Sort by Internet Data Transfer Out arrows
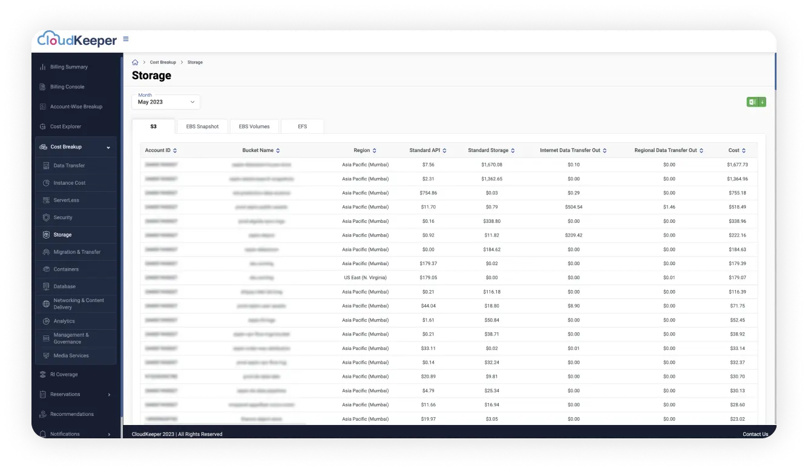The image size is (808, 471). click(605, 151)
